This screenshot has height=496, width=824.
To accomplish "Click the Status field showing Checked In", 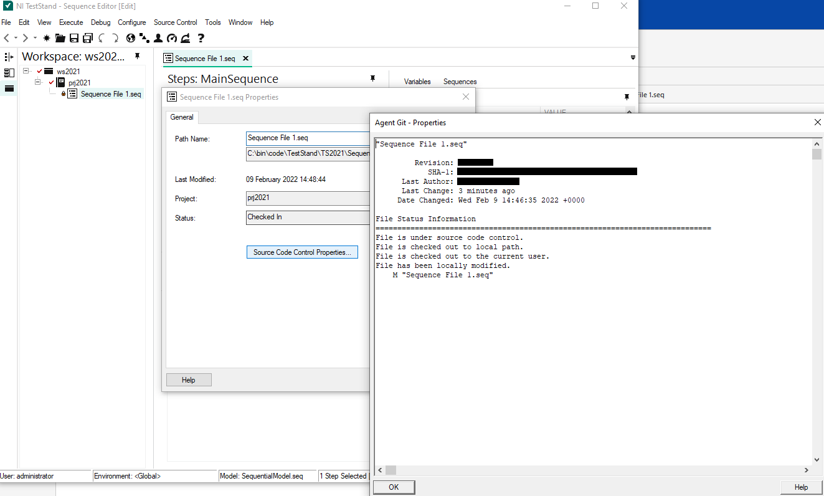I will 308,217.
